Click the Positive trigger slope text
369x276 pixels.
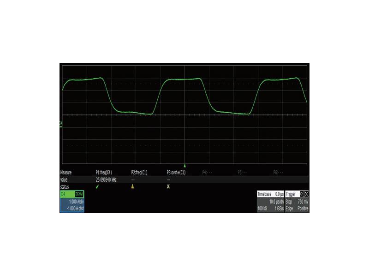pyautogui.click(x=303, y=208)
